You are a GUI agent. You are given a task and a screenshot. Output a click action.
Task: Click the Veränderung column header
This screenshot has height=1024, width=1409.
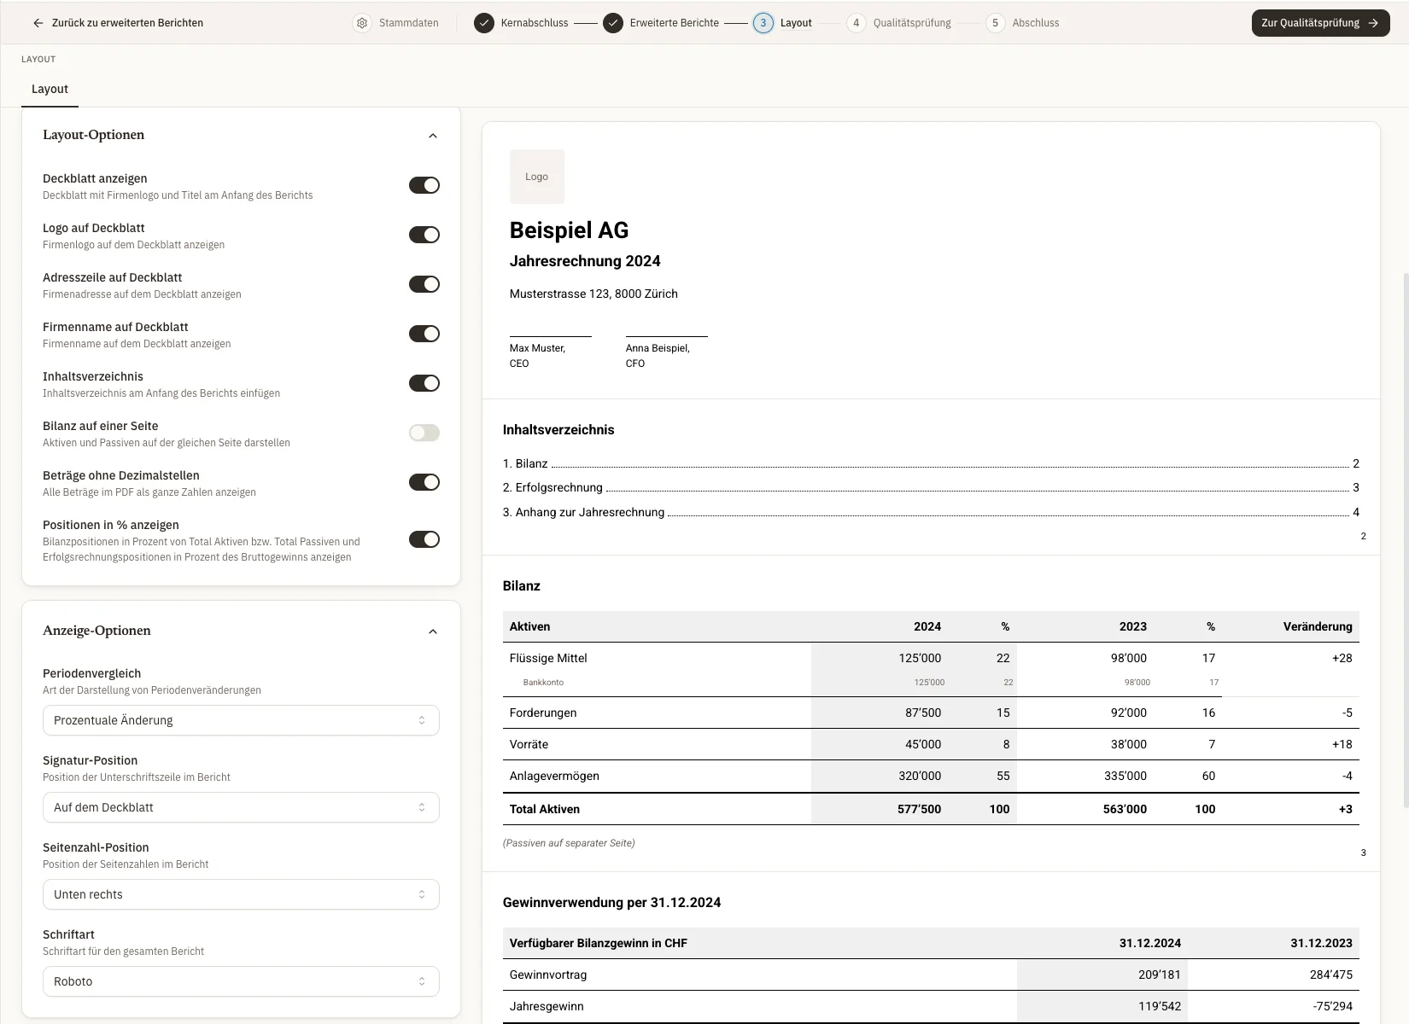(x=1318, y=626)
